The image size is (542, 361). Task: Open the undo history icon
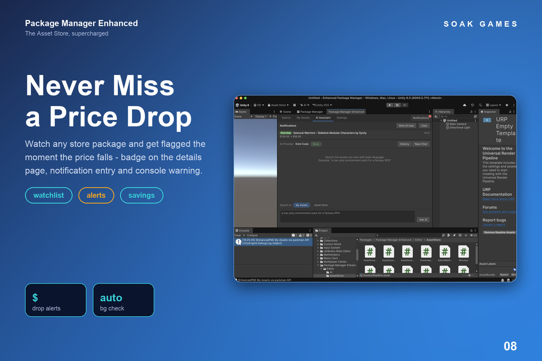472,105
